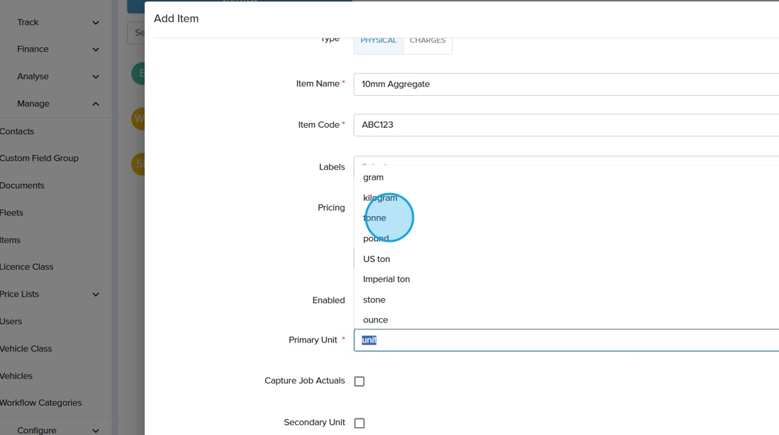Pick stone from the unit dropdown

pyautogui.click(x=374, y=299)
